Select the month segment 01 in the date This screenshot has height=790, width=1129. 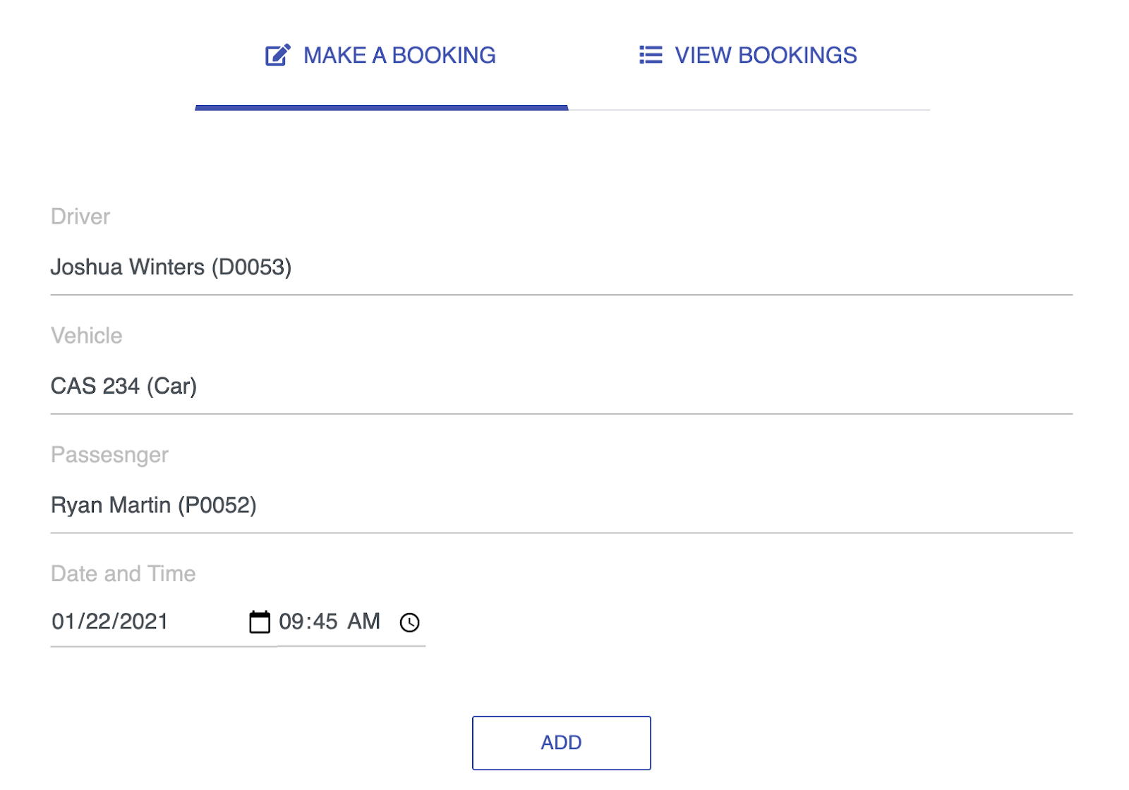tap(64, 621)
